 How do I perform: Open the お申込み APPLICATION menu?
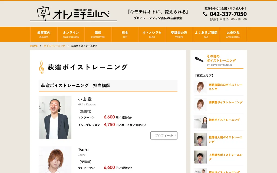[233, 34]
